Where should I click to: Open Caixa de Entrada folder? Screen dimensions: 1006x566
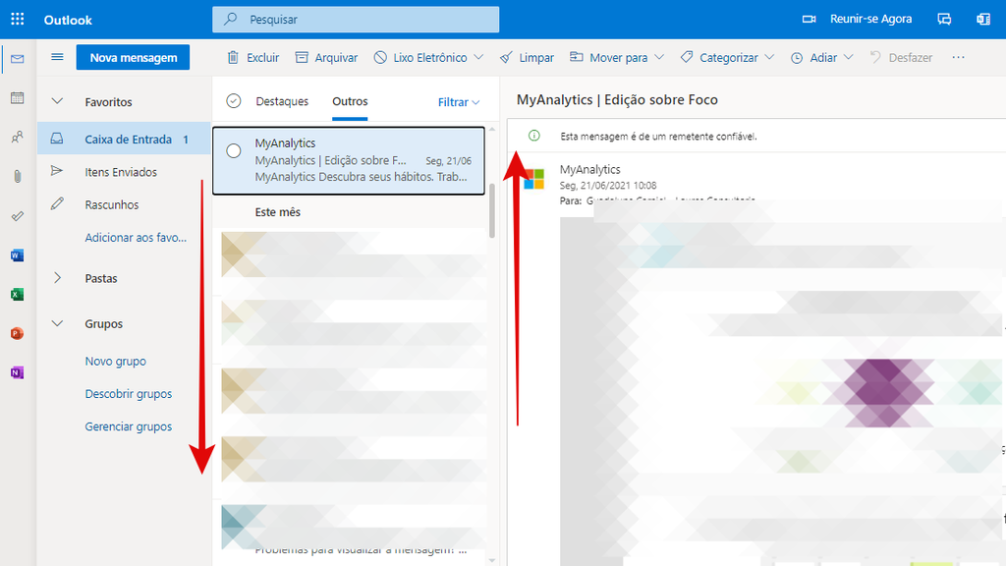pyautogui.click(x=124, y=139)
